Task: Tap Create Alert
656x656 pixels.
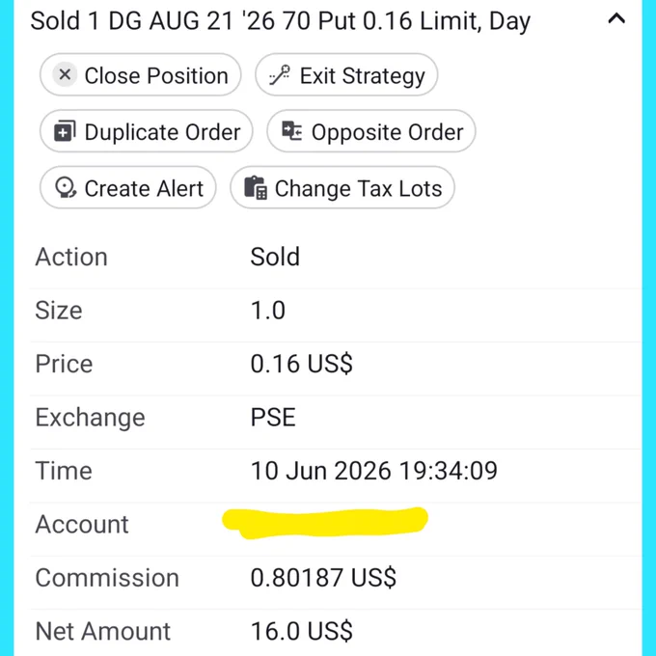Action: pos(128,188)
